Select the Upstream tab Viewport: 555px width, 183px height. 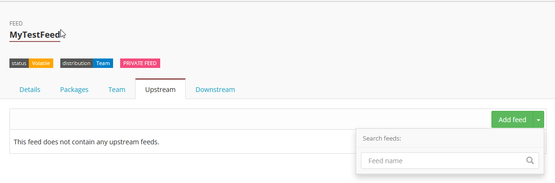coord(160,89)
